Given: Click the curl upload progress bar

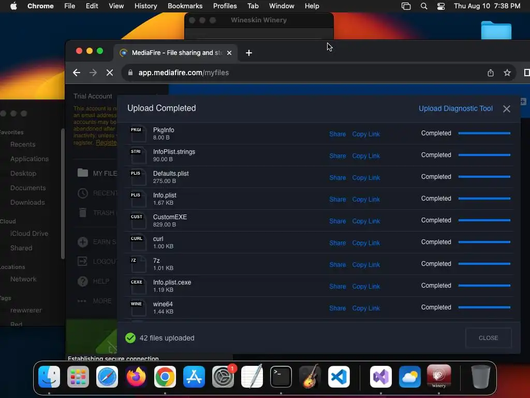Looking at the screenshot, I should [x=484, y=242].
